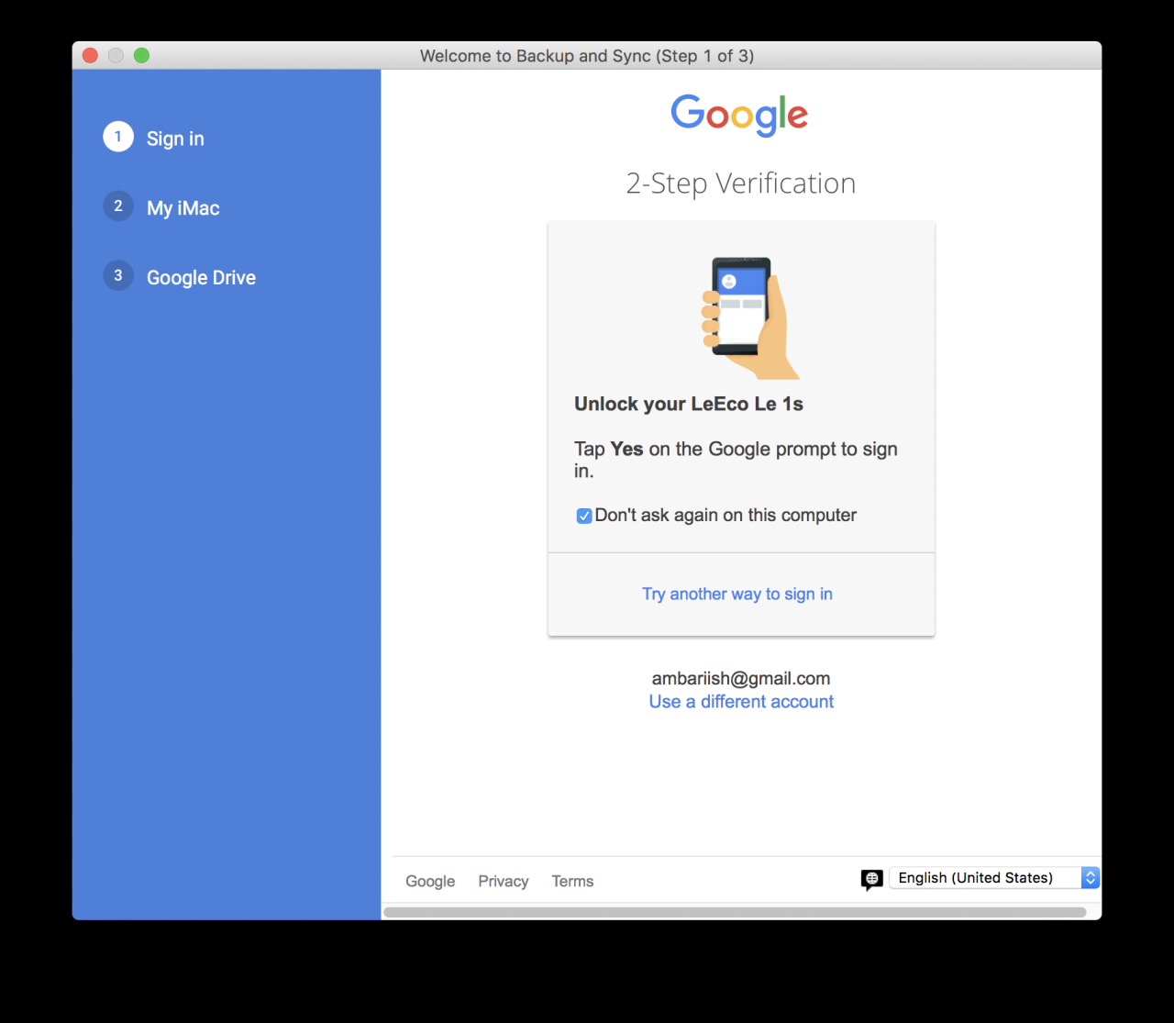Open the feedback speech bubble icon

(x=871, y=879)
